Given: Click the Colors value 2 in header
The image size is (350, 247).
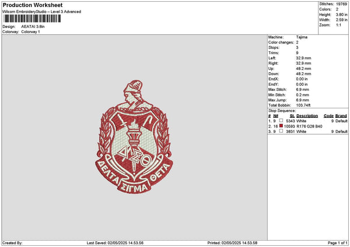Looking at the screenshot, I should click(337, 9).
